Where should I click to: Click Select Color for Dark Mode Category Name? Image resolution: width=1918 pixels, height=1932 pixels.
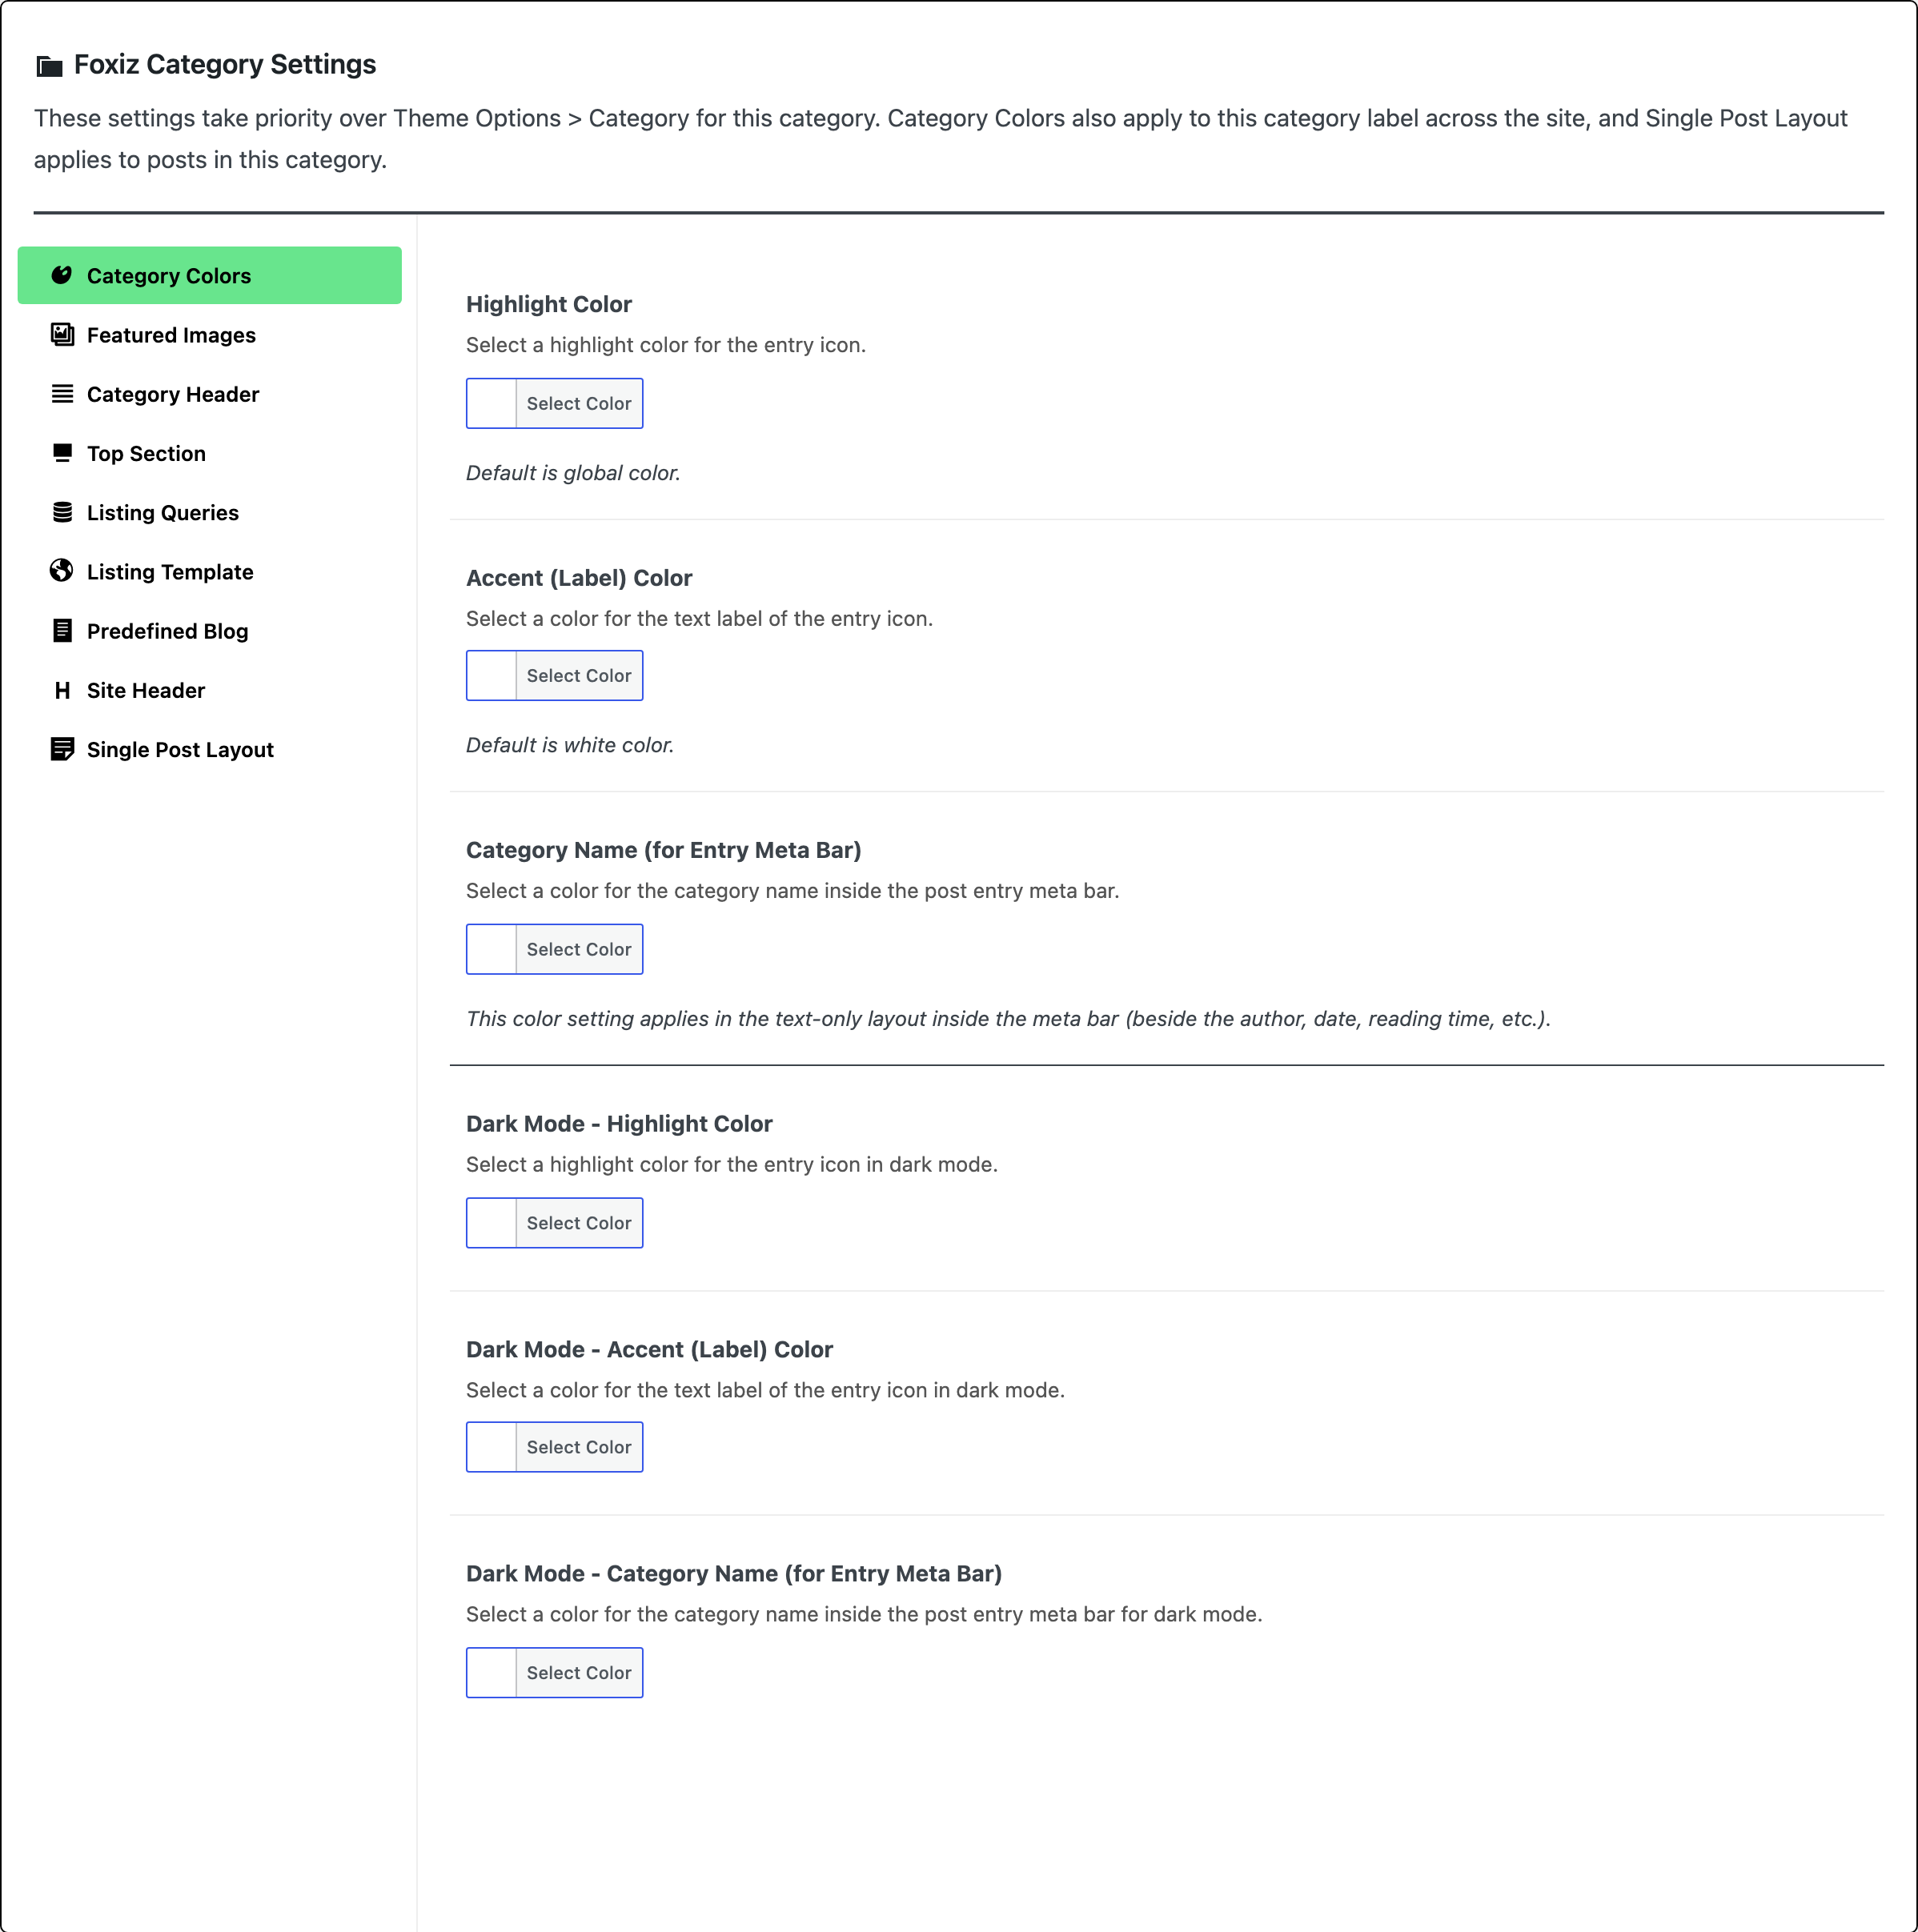coord(579,1673)
